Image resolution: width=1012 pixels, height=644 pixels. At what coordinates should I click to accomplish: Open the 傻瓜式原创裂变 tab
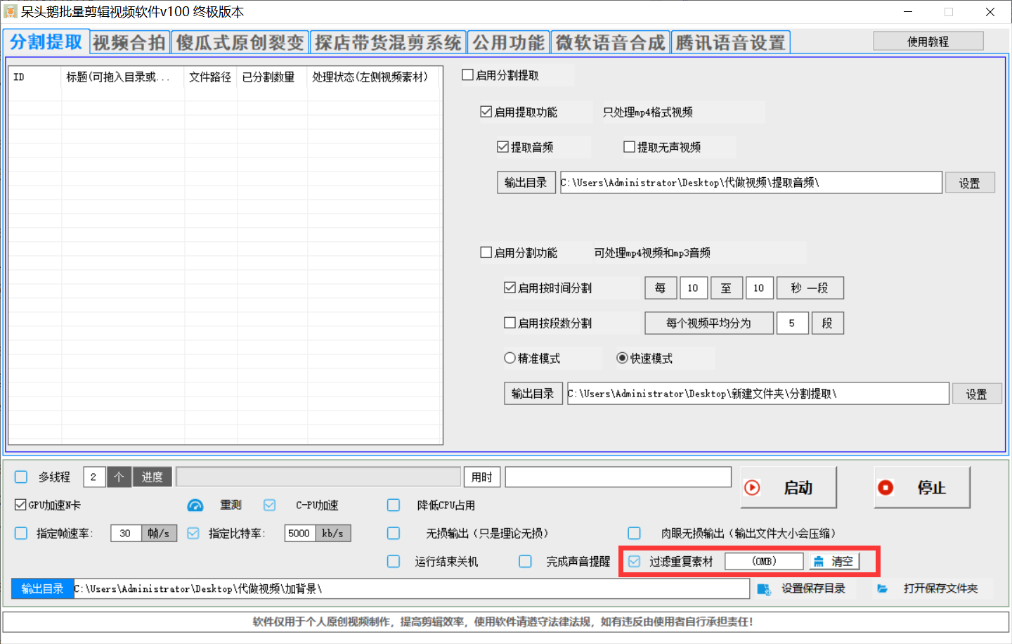click(x=240, y=43)
